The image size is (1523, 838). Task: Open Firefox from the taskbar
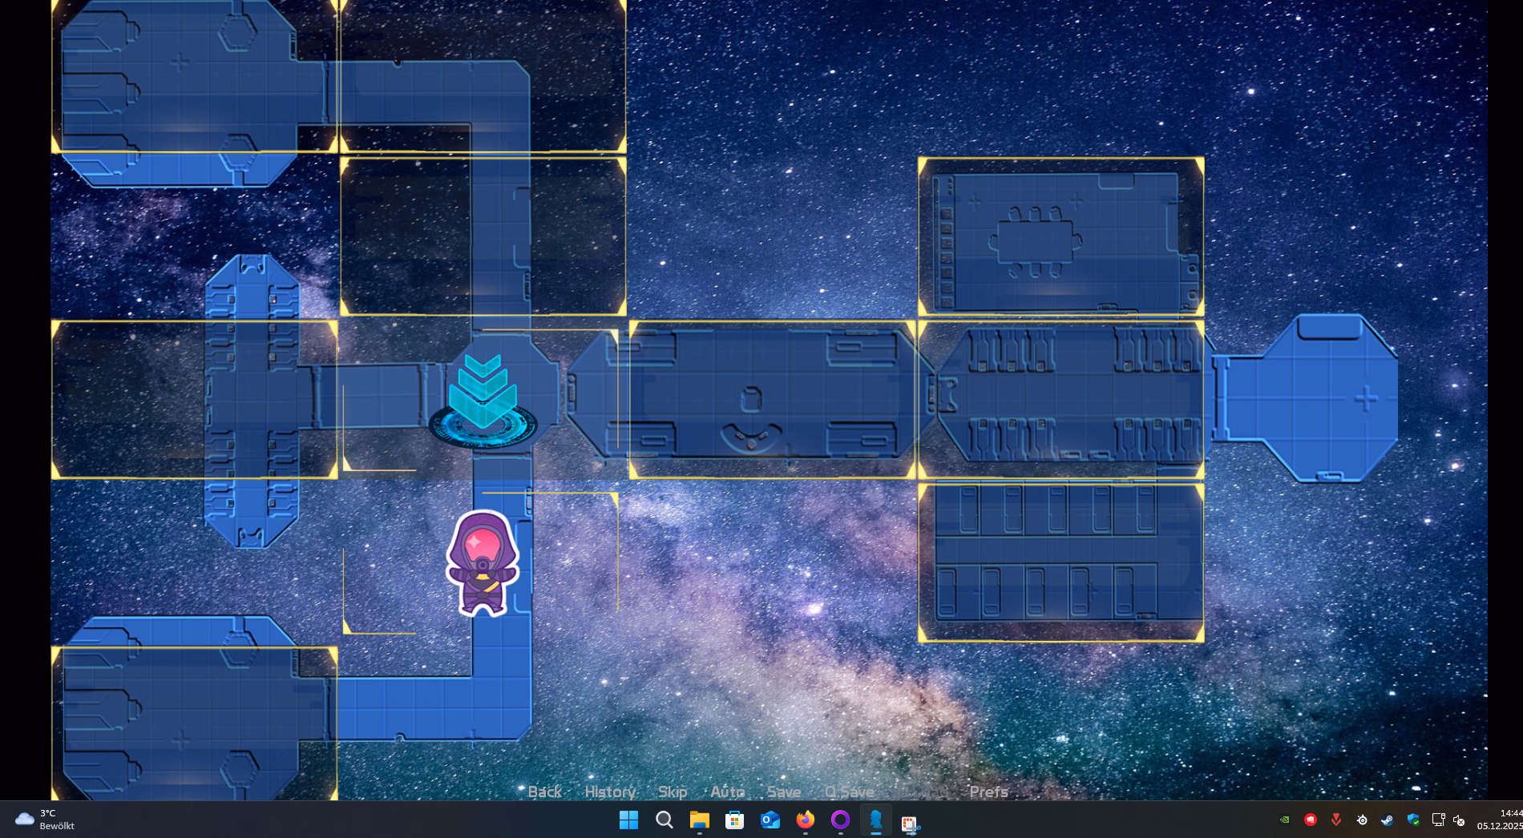pos(805,820)
